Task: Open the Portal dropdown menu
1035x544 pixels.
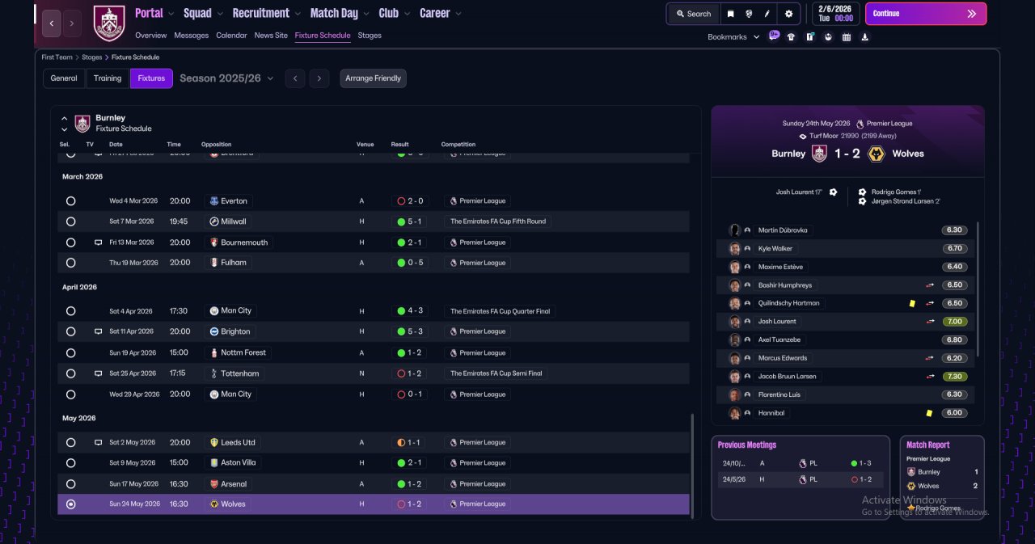Action: coord(154,13)
